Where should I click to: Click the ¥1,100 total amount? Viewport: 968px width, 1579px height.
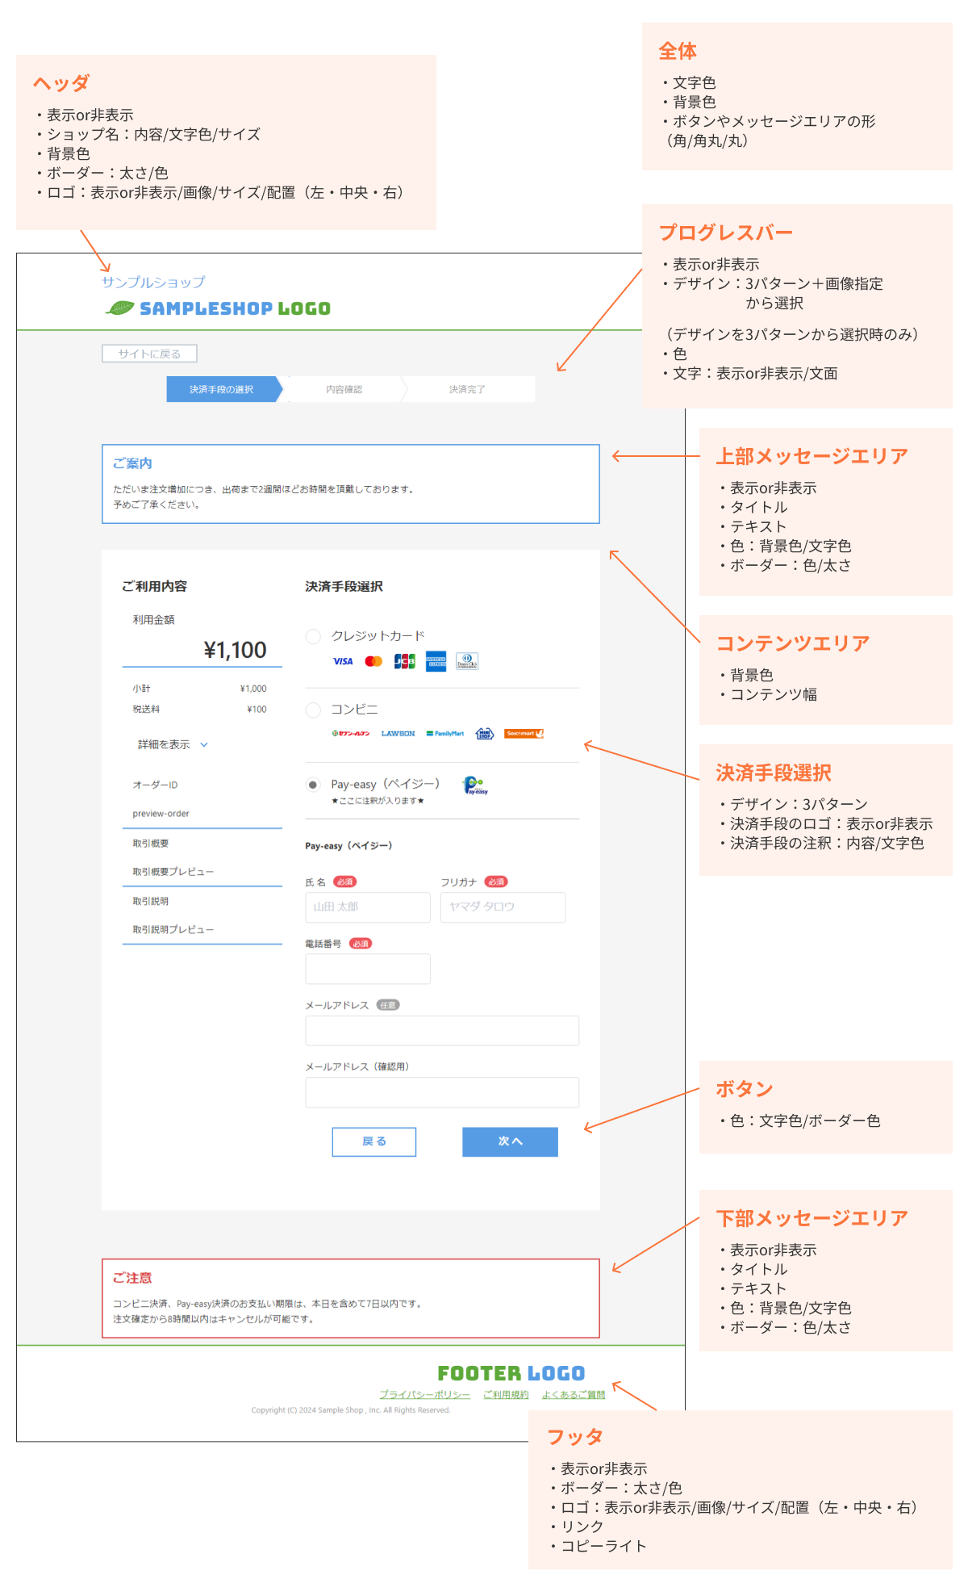click(235, 650)
